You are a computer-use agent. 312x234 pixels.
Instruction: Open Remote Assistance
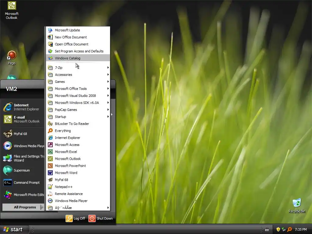coord(78,194)
